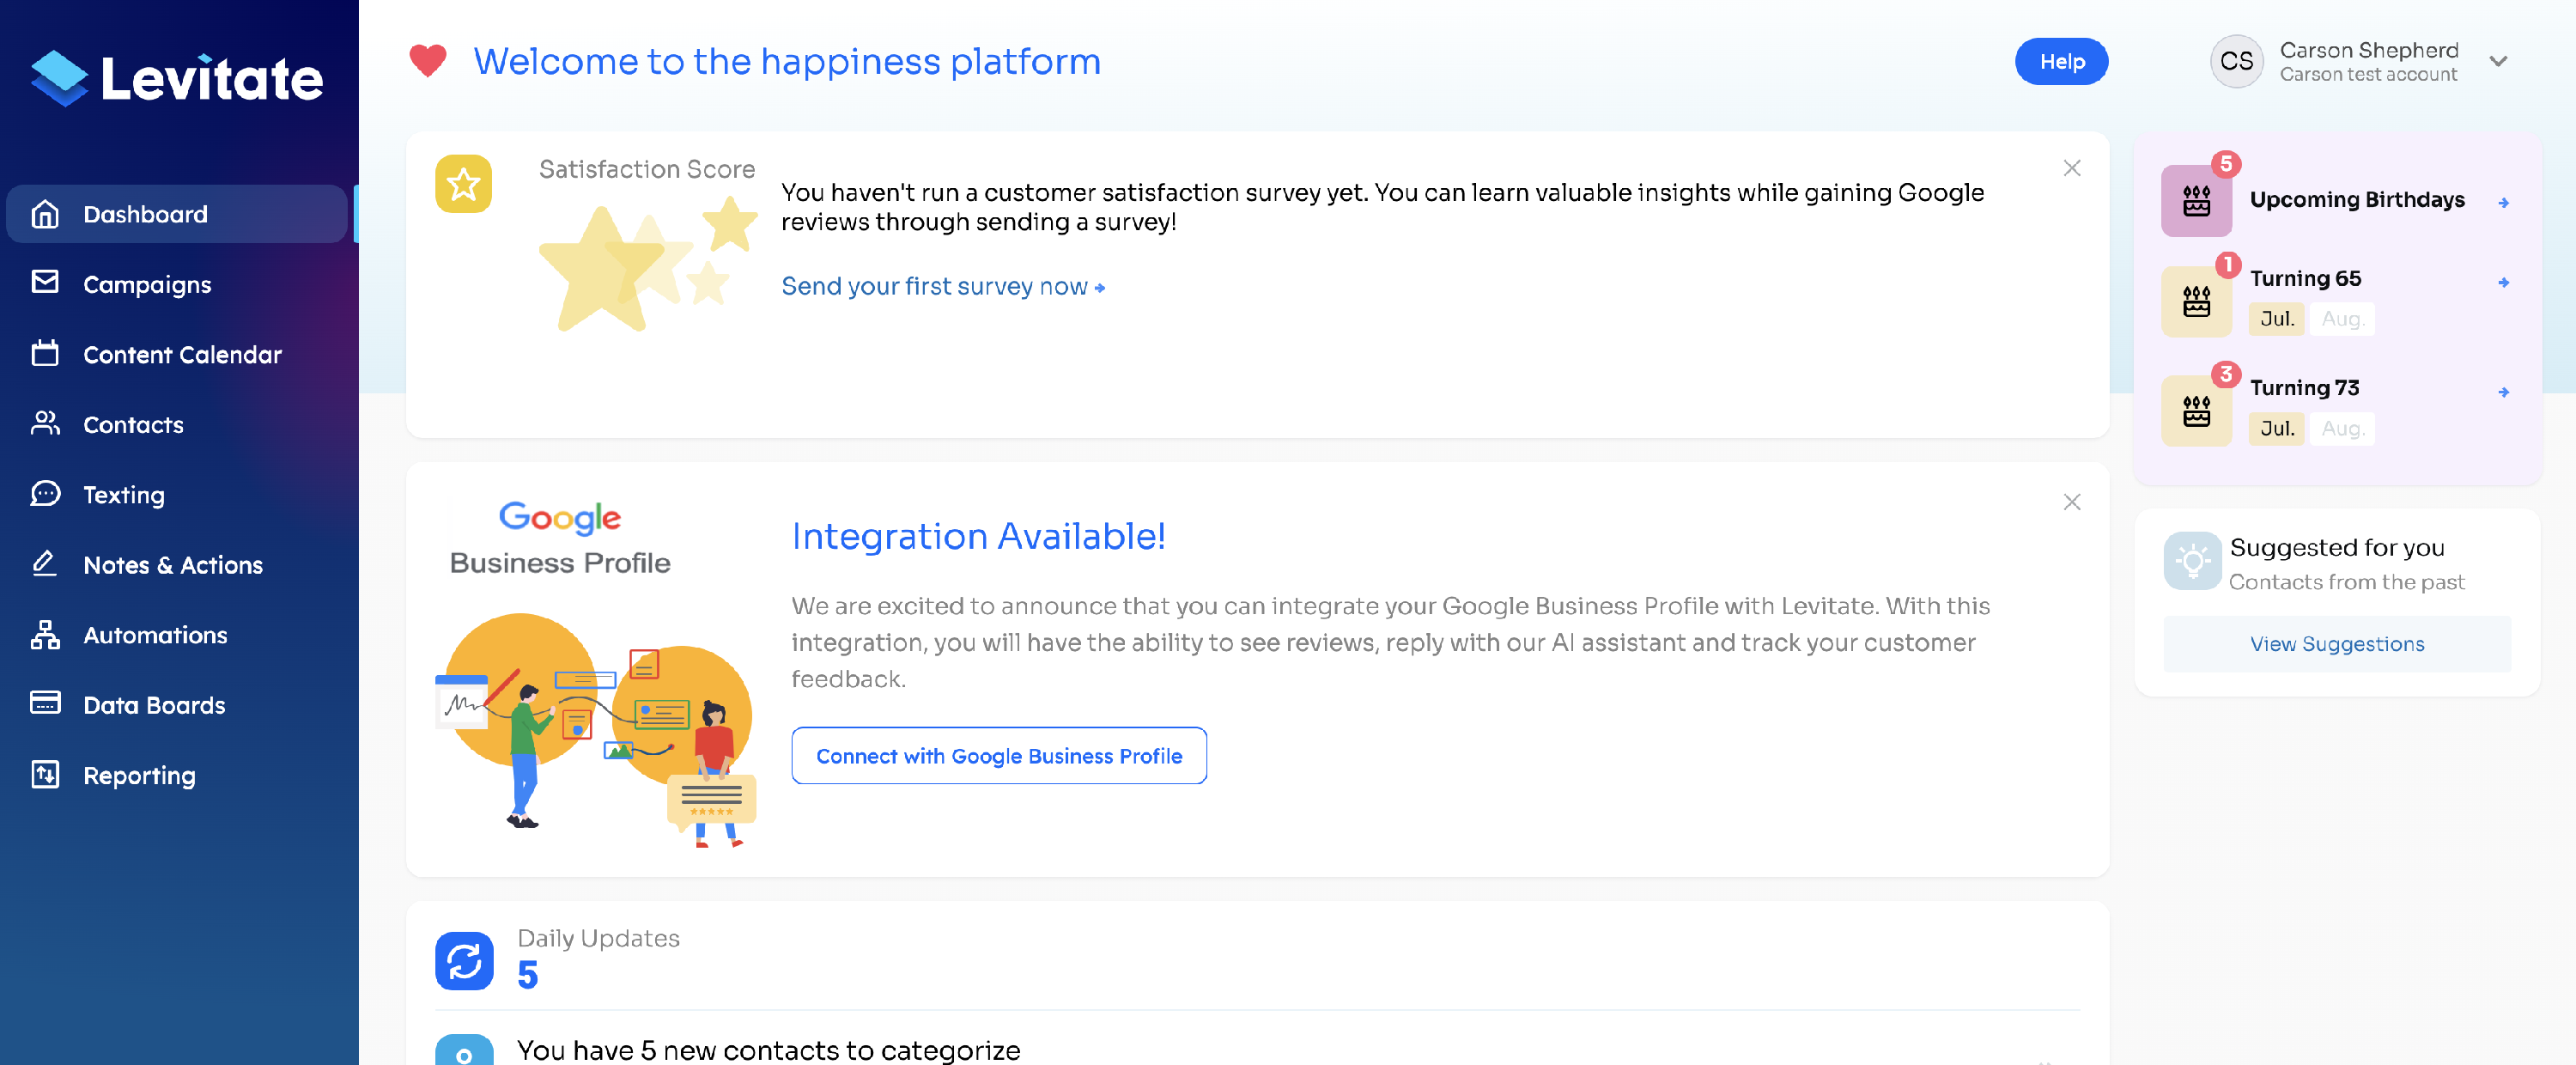Click the red heart icon in header
The height and width of the screenshot is (1065, 2576).
tap(428, 61)
